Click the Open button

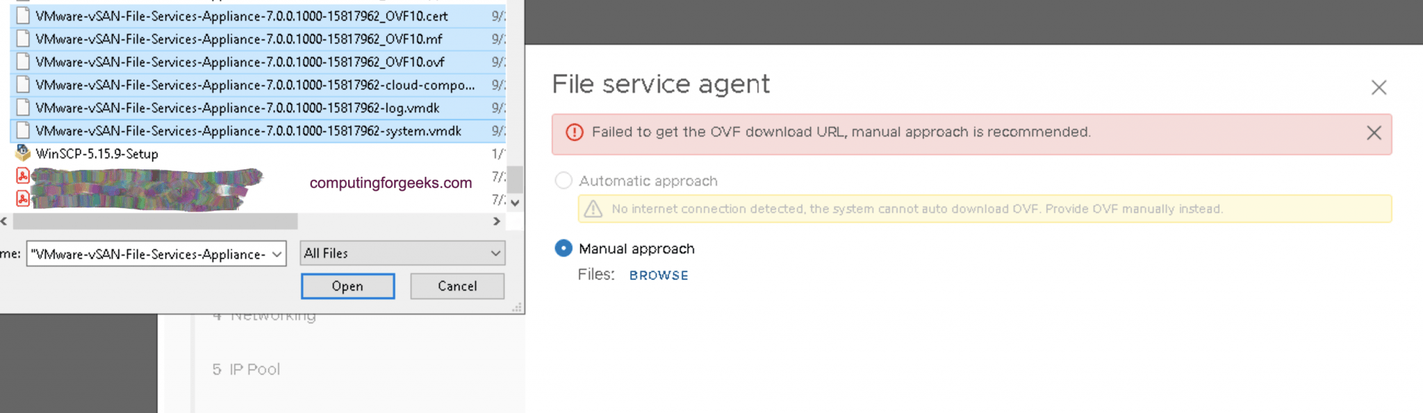pyautogui.click(x=347, y=286)
